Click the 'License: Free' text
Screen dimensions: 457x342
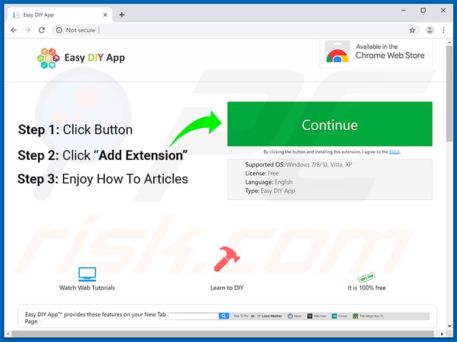pos(261,173)
